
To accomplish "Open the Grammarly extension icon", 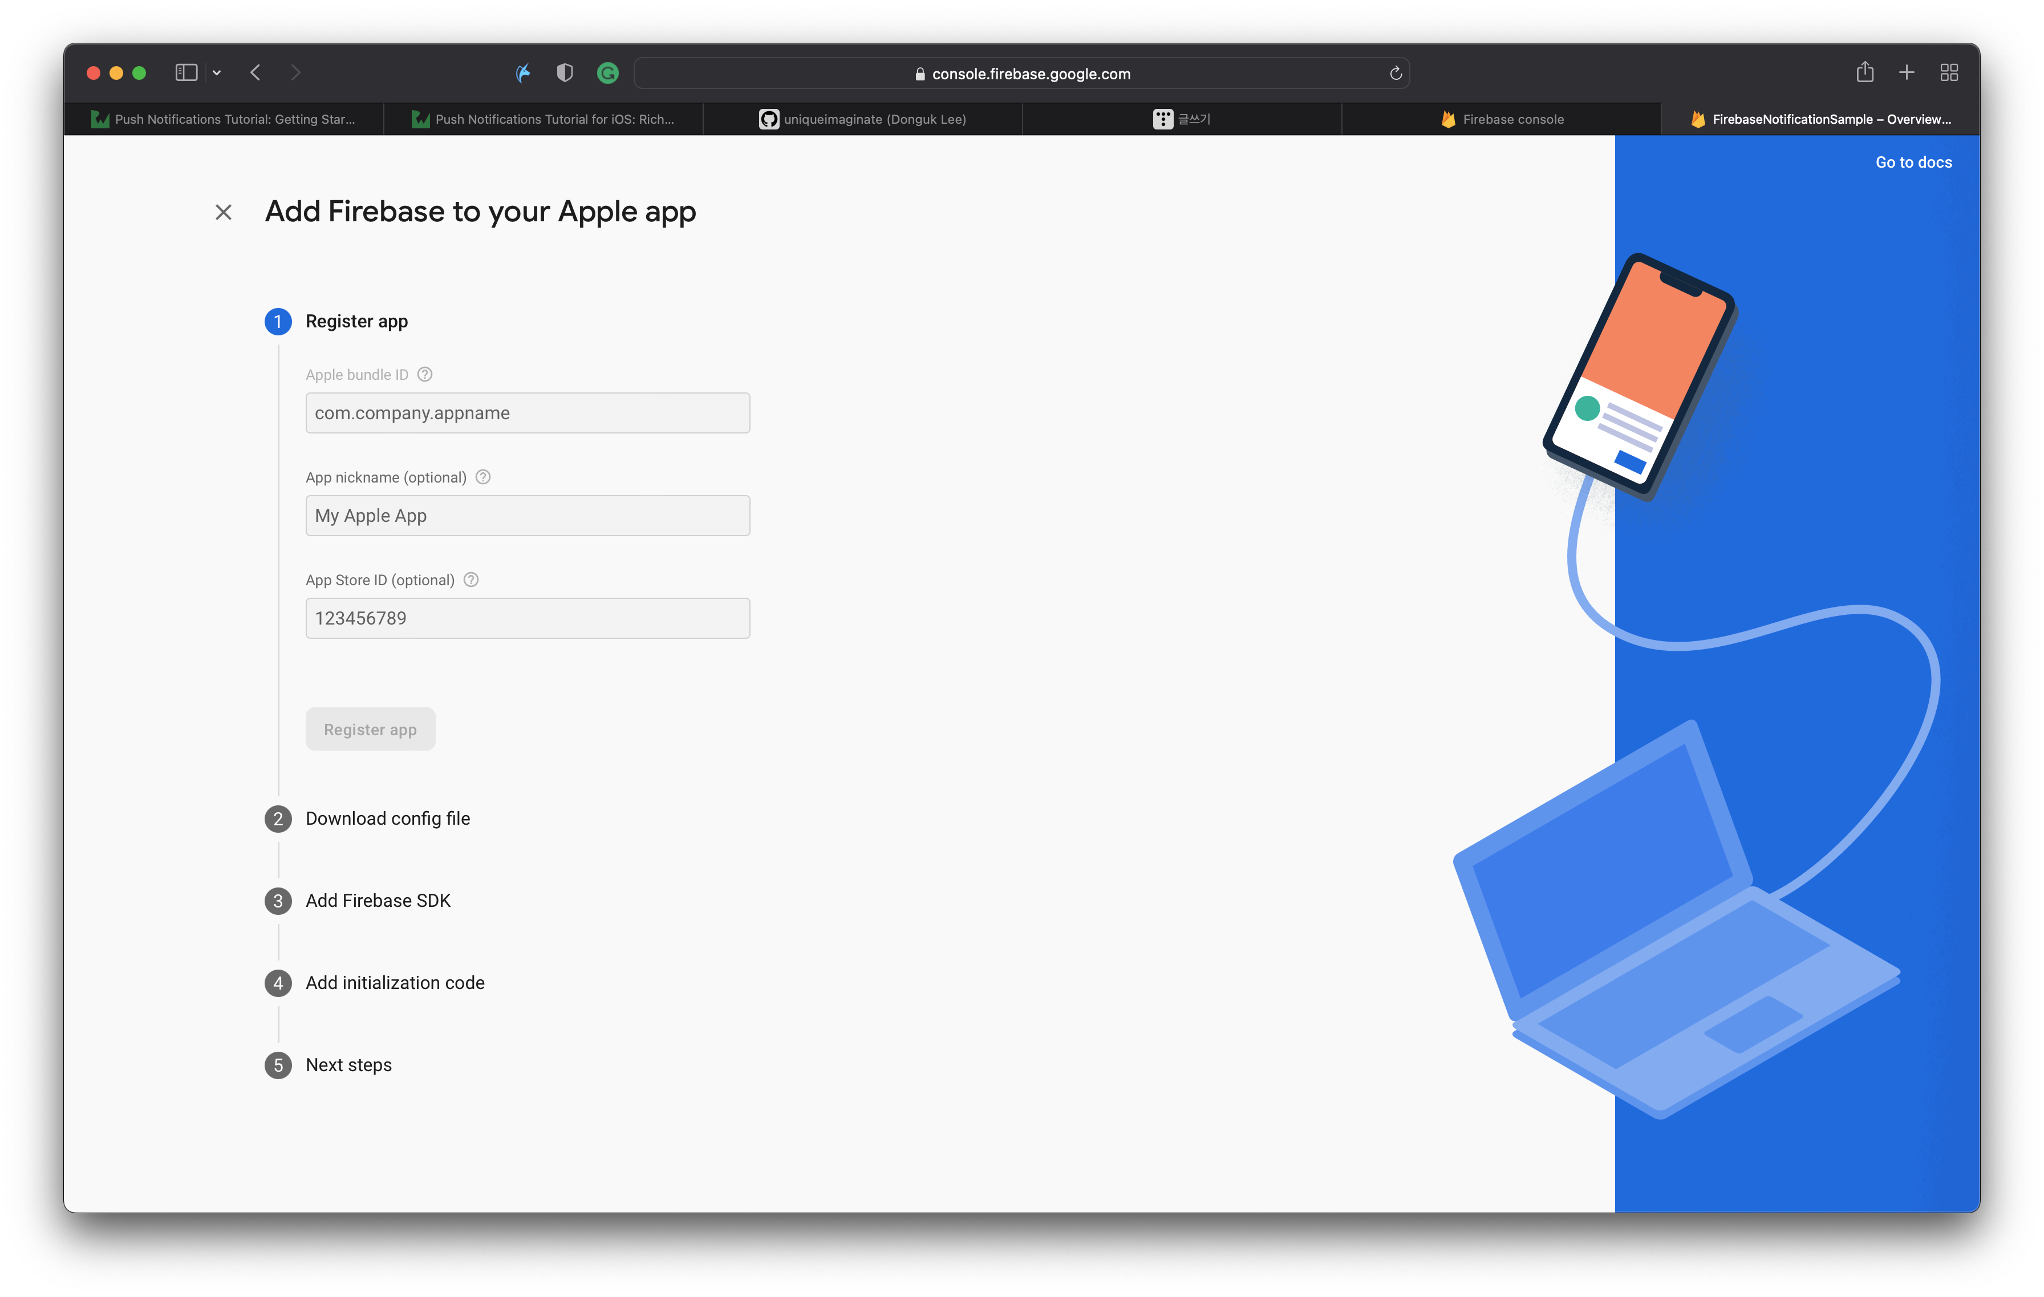I will point(608,73).
